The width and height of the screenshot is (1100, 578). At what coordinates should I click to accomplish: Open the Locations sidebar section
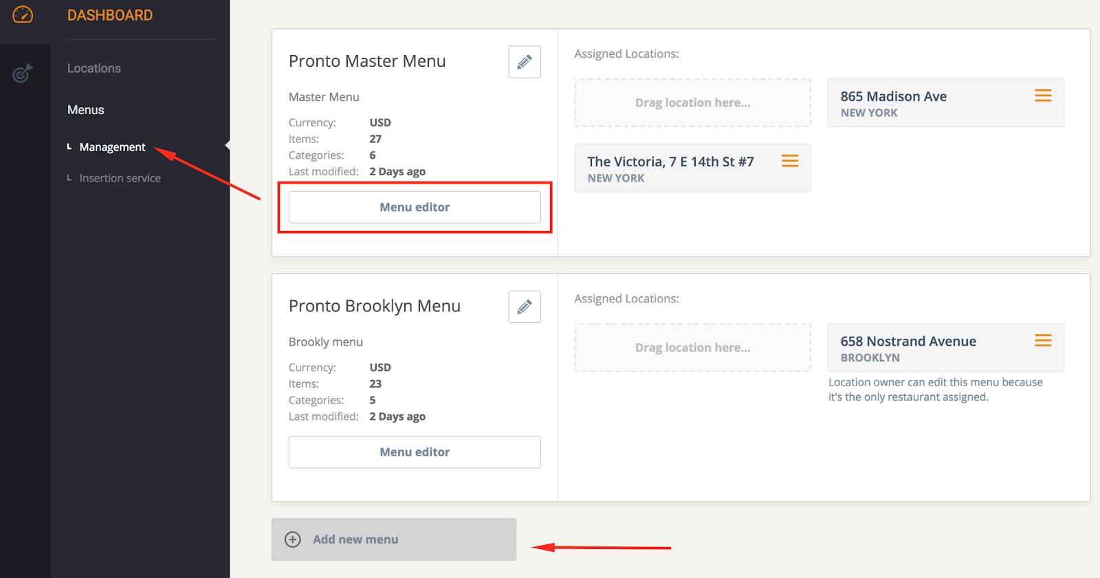coord(94,69)
